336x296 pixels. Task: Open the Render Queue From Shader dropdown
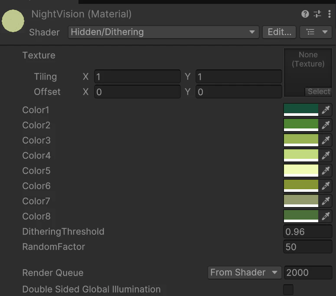click(245, 273)
